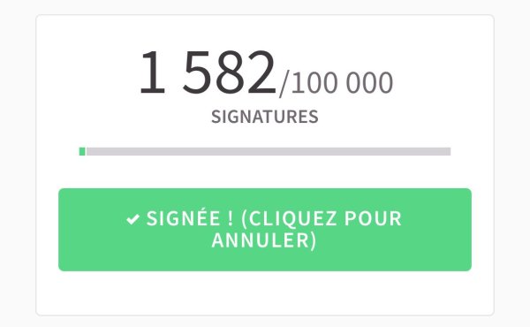Viewport: 530px width, 327px height.
Task: Click the 582 digits of the count
Action: [229, 72]
